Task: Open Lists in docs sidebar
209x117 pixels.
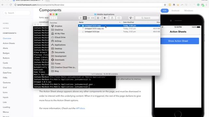Action: [x=5, y=102]
